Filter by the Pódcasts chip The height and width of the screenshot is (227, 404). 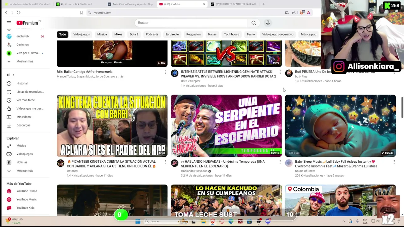pos(152,34)
